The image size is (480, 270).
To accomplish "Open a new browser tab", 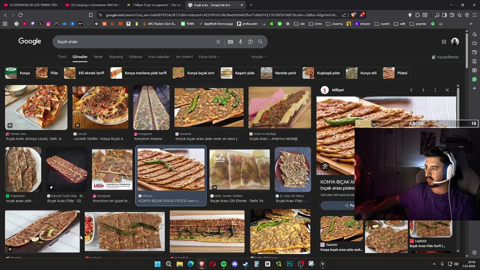I will point(251,5).
